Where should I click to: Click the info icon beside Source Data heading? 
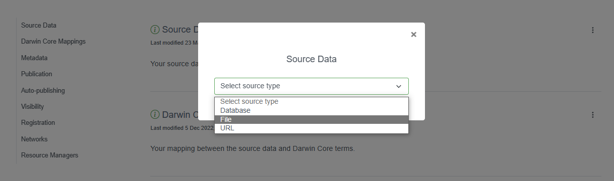point(155,30)
